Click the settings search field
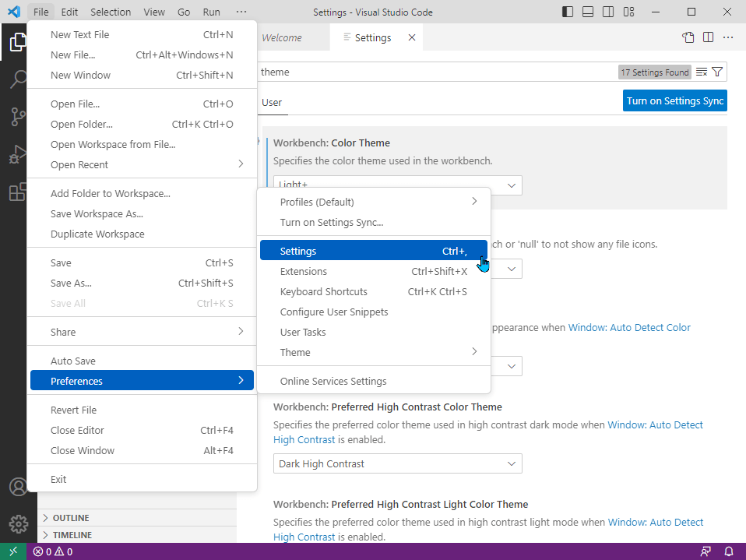The image size is (746, 560). (x=436, y=72)
